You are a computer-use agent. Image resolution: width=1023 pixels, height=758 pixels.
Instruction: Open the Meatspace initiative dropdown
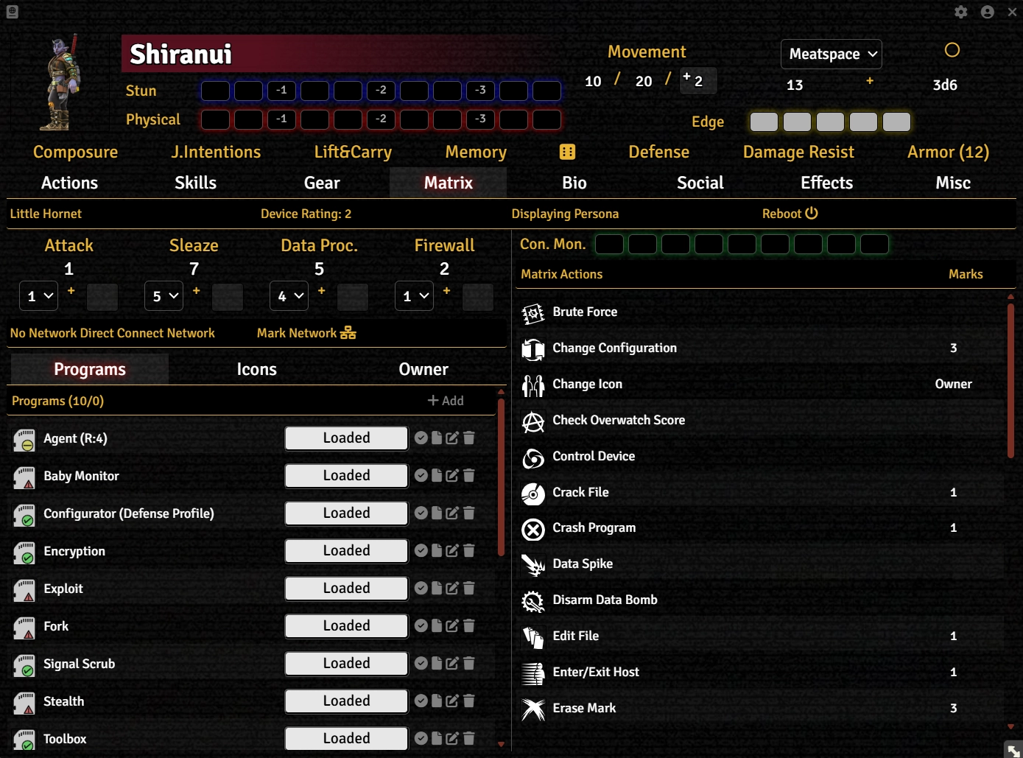(831, 55)
